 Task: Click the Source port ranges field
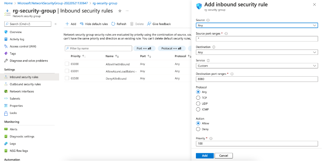(x=257, y=39)
